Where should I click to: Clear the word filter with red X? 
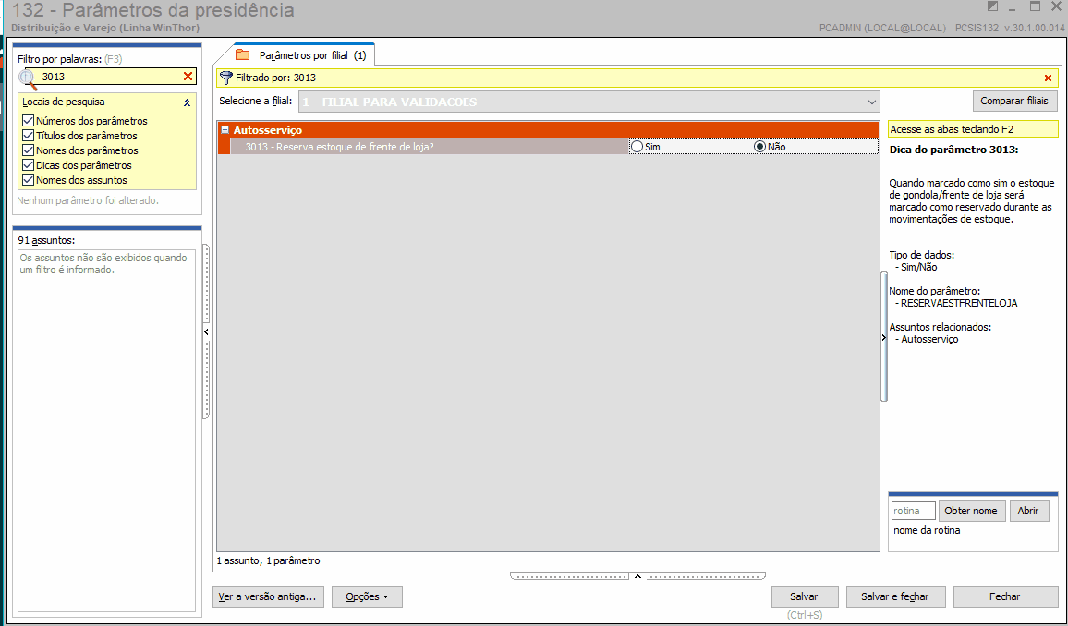pyautogui.click(x=188, y=77)
